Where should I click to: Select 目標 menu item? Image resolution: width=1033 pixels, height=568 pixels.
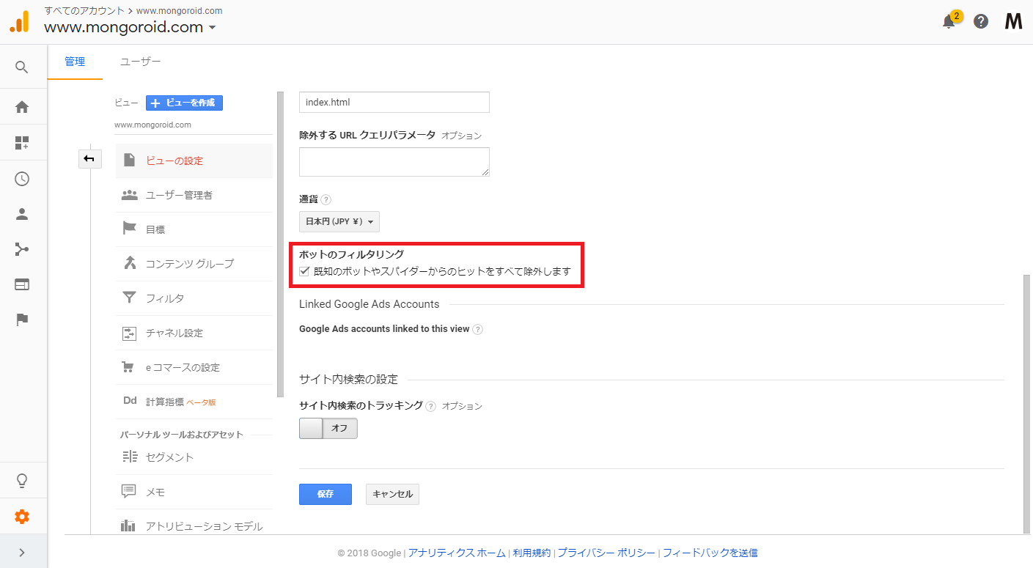[x=194, y=229]
